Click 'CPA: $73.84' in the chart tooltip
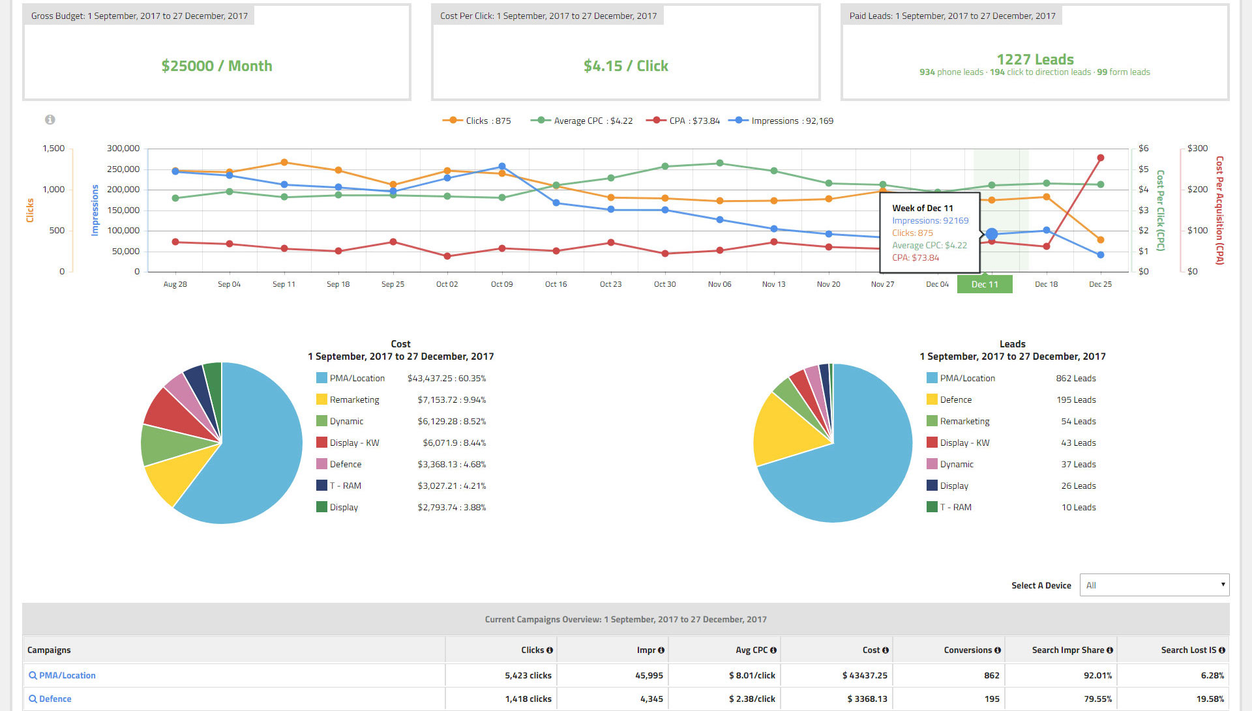The width and height of the screenshot is (1252, 711). click(x=916, y=258)
